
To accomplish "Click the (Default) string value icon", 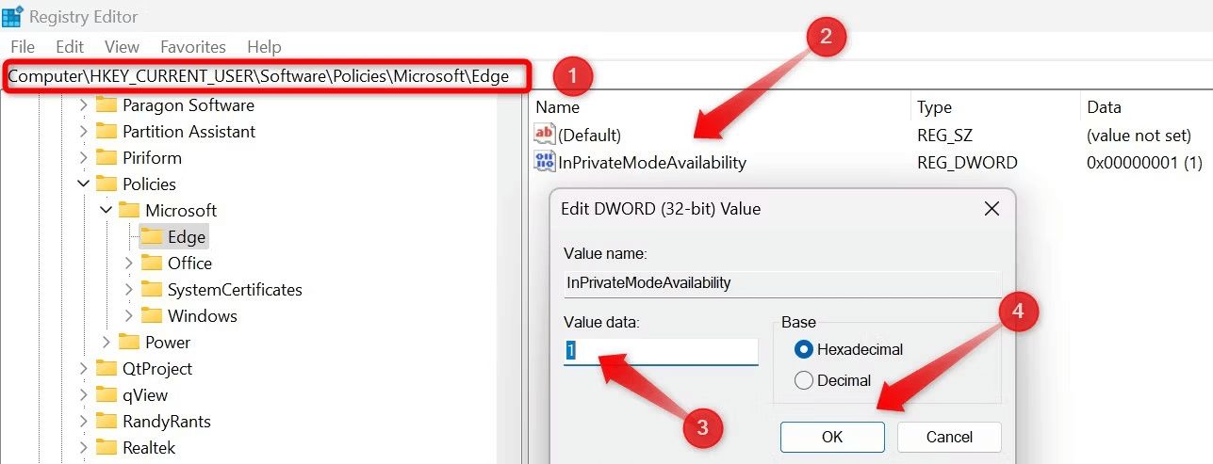I will [545, 135].
